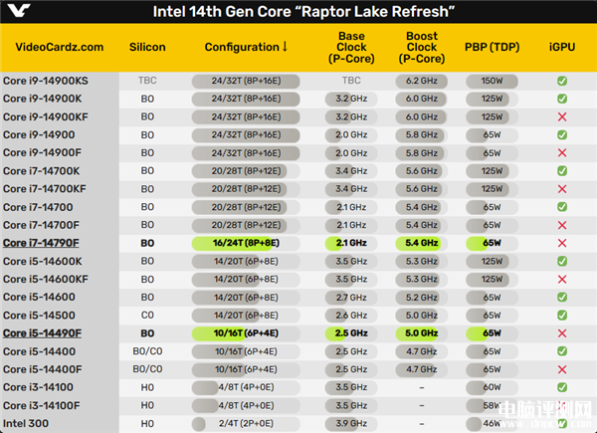Click the Intel 300 row name
Image resolution: width=597 pixels, height=433 pixels.
(26, 423)
